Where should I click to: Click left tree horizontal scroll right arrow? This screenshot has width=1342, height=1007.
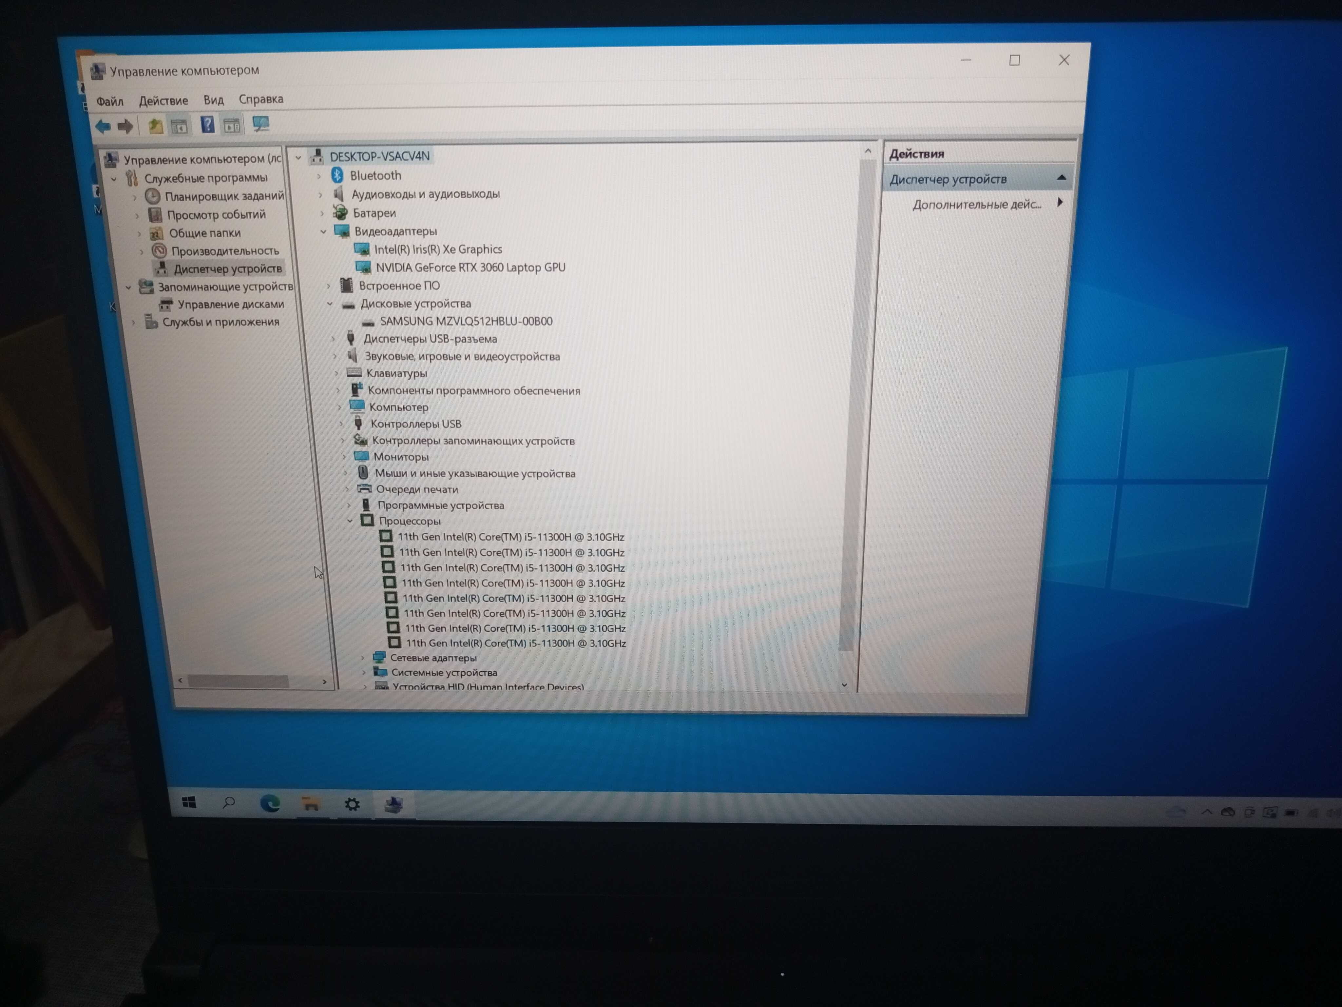pyautogui.click(x=325, y=682)
